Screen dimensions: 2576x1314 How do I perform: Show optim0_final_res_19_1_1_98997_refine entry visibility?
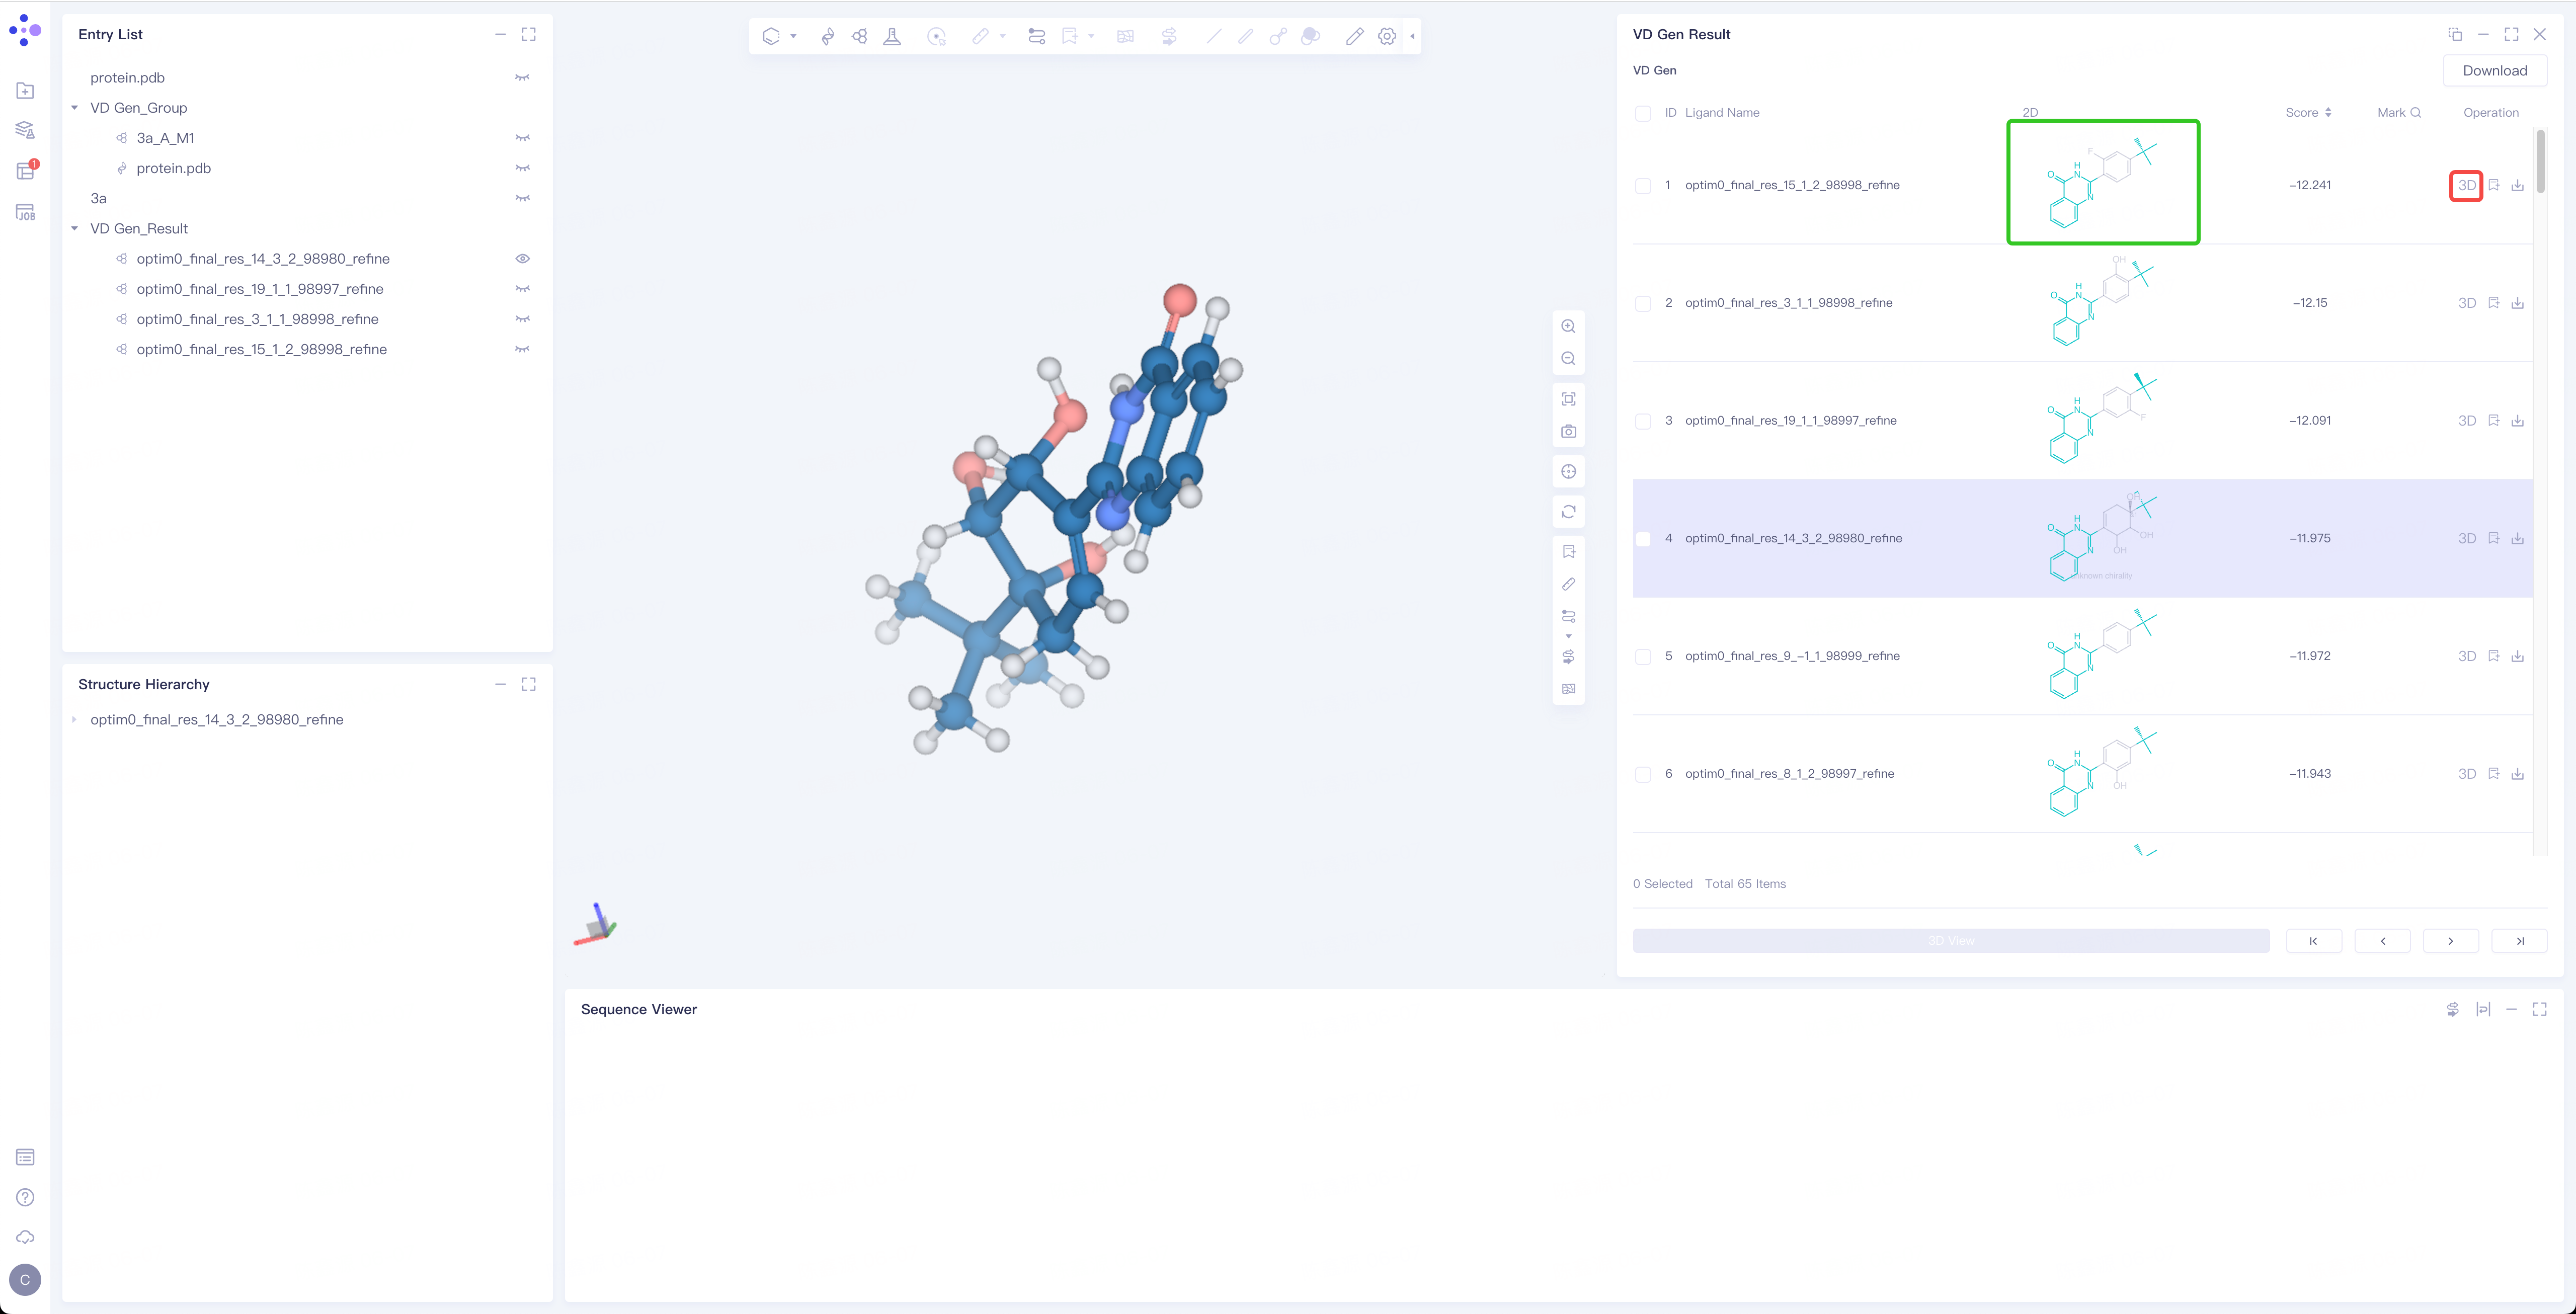pyautogui.click(x=522, y=289)
